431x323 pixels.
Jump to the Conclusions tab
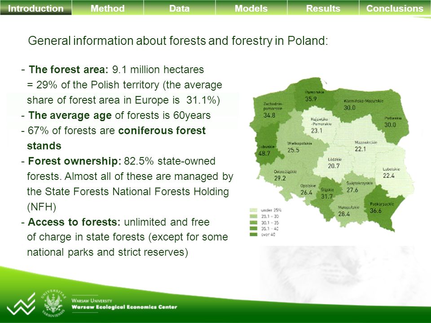pyautogui.click(x=395, y=8)
